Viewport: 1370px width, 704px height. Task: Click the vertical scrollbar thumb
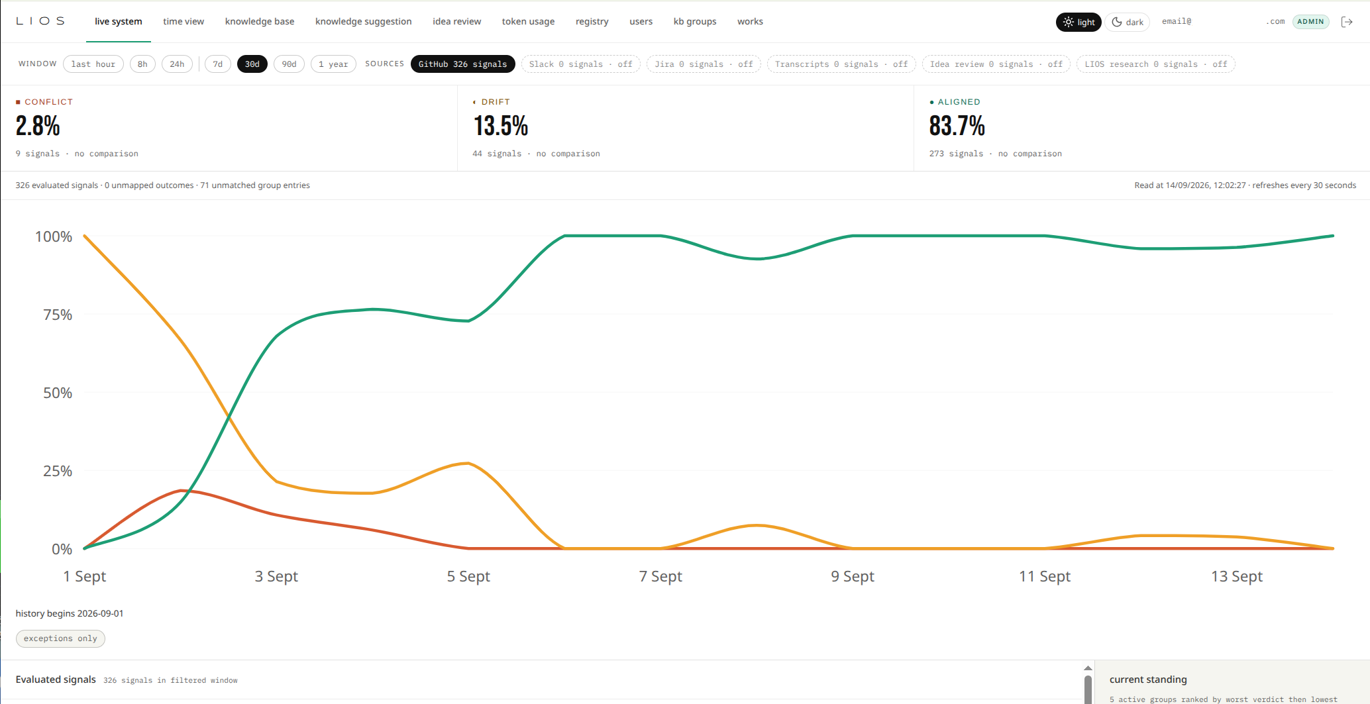(1088, 689)
